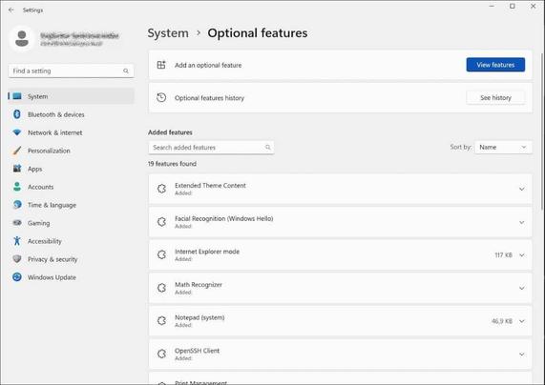Expand the Math Recognizer chevron
This screenshot has height=385, width=545.
(522, 288)
